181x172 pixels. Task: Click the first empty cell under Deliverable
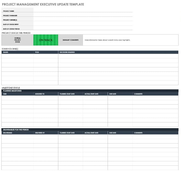click(x=18, y=137)
